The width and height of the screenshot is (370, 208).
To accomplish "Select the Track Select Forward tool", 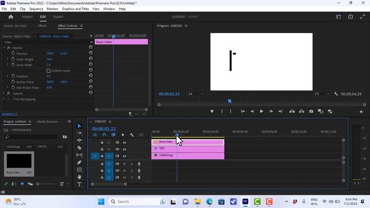I will click(x=79, y=133).
